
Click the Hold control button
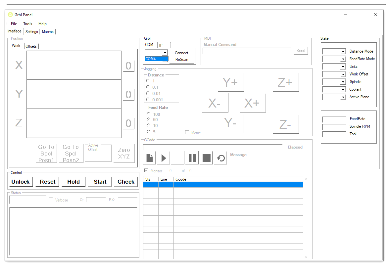pos(73,182)
